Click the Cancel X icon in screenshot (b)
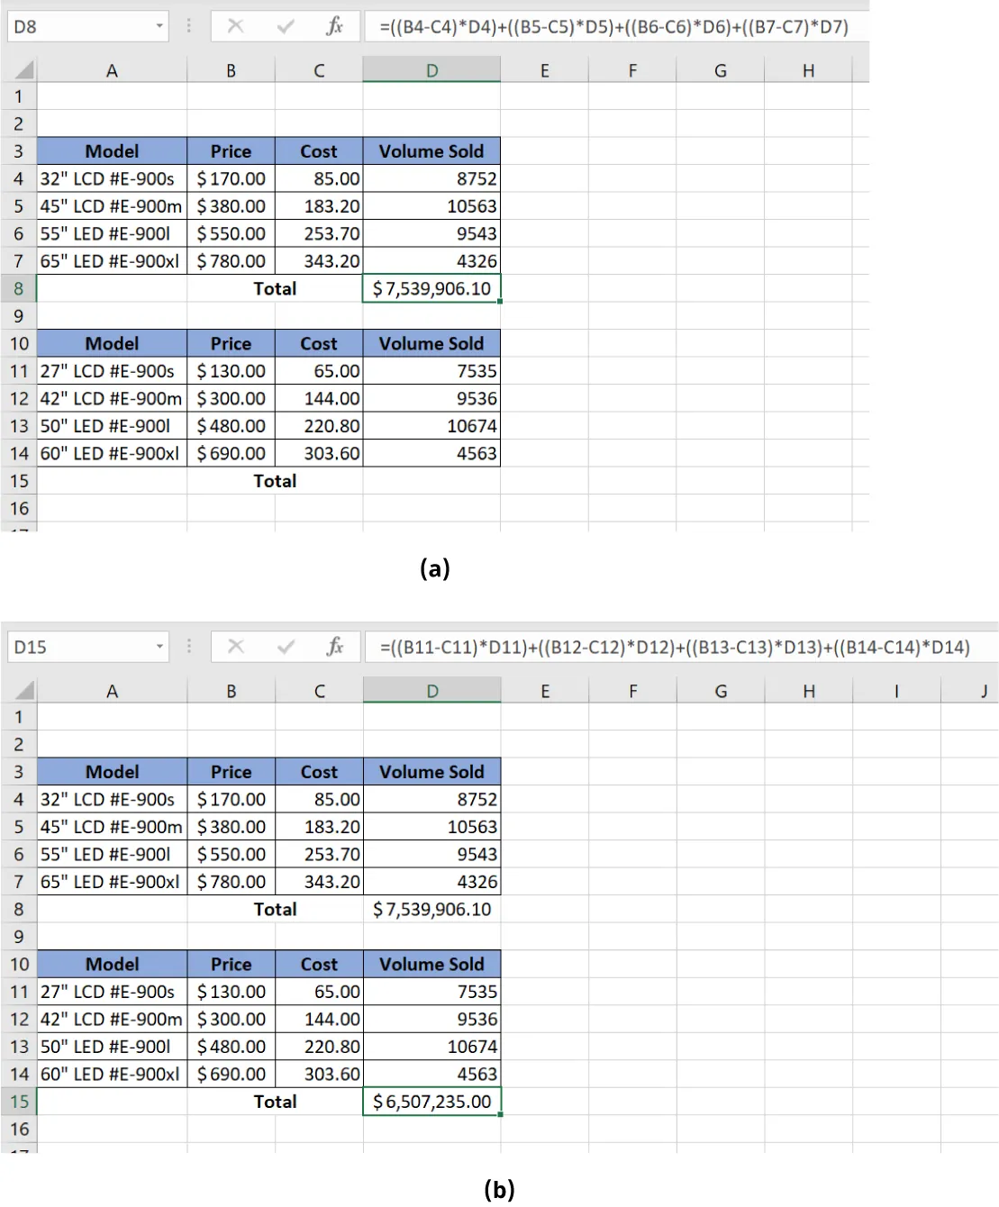The image size is (999, 1207). coord(236,647)
